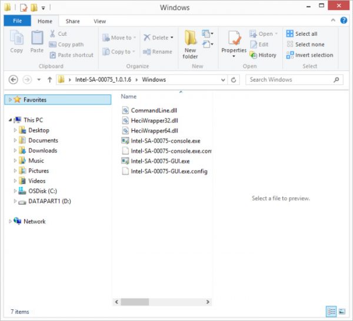Open the File tab
This screenshot has width=353, height=321.
point(17,21)
